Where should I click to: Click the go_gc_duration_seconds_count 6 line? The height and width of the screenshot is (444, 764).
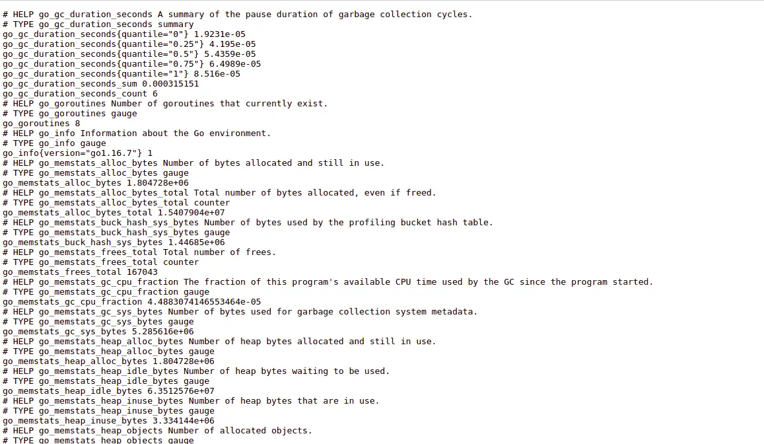click(80, 94)
